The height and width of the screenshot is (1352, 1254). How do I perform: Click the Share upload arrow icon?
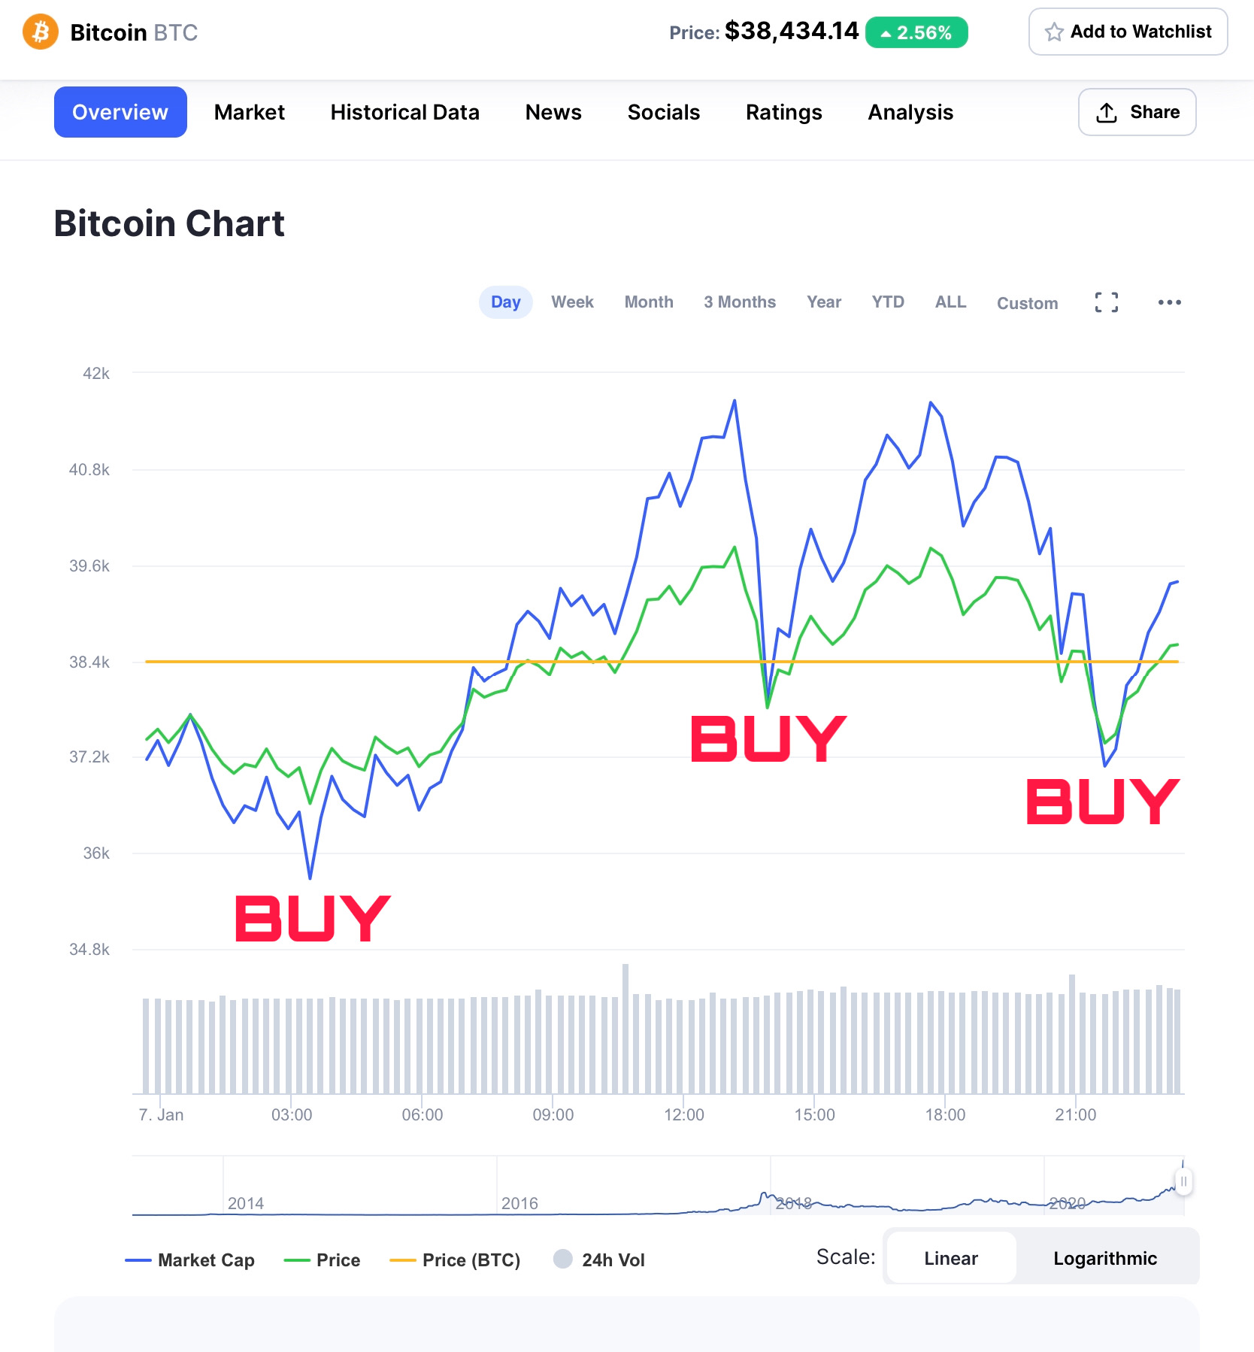pyautogui.click(x=1106, y=113)
